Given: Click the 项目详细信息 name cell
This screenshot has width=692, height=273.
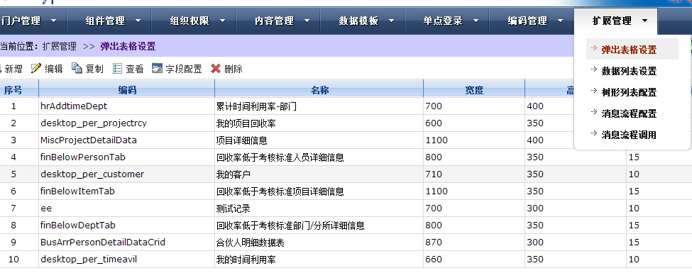Looking at the screenshot, I should click(319, 140).
